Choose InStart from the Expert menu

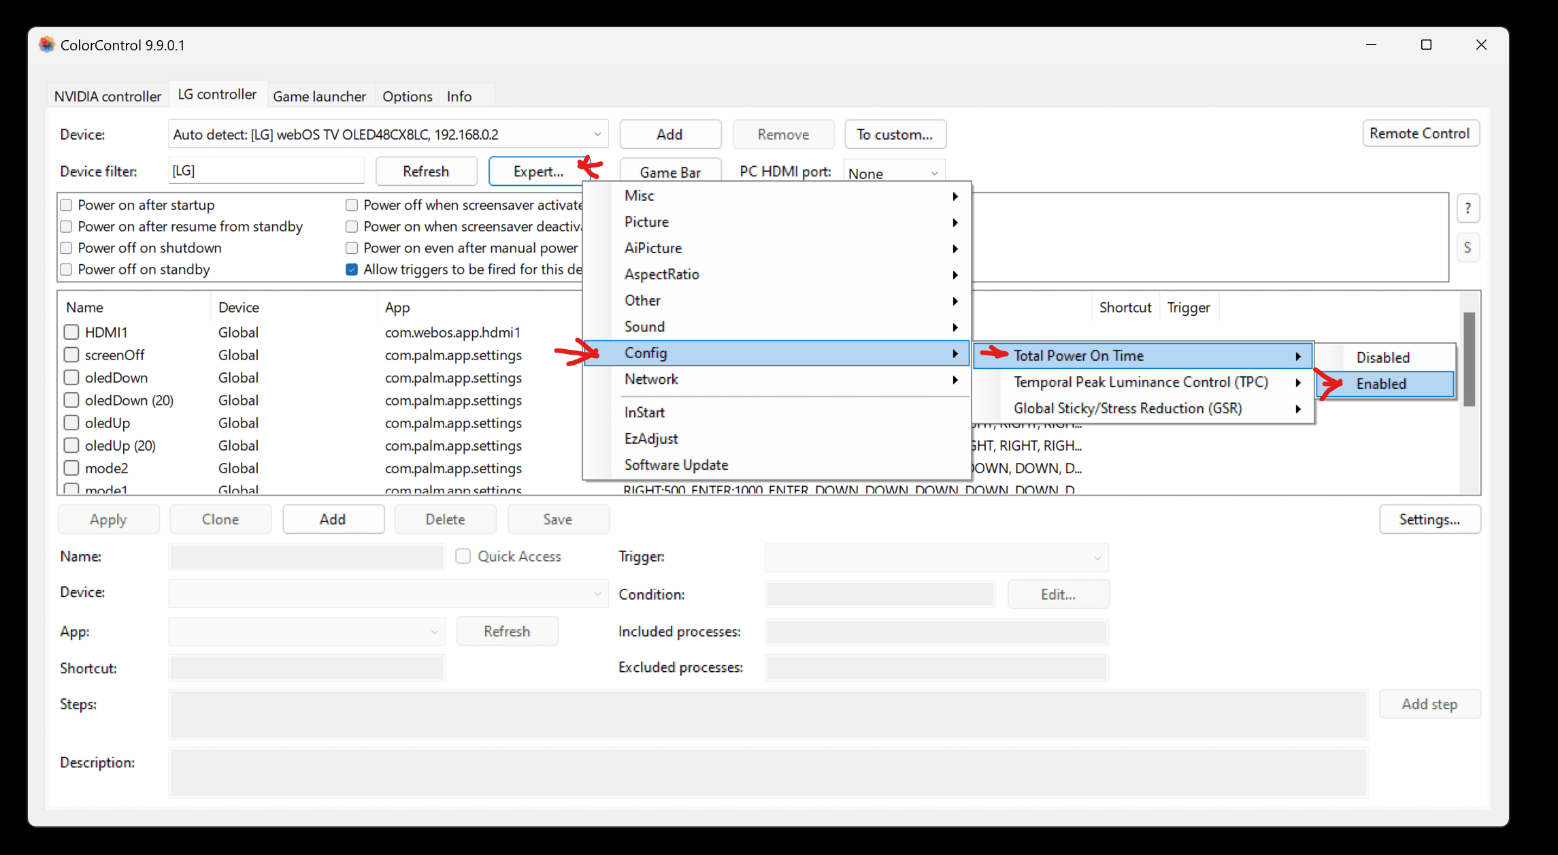point(776,413)
